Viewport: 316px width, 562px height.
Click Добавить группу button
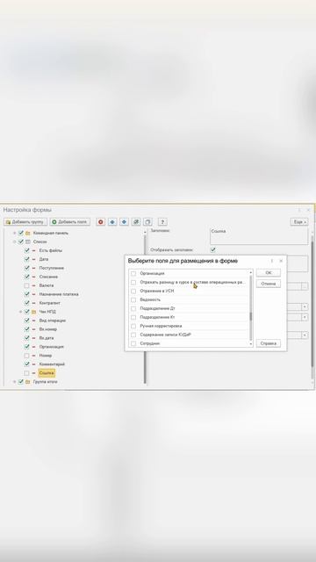[x=25, y=222]
